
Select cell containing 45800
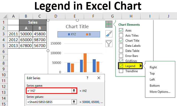40,34
